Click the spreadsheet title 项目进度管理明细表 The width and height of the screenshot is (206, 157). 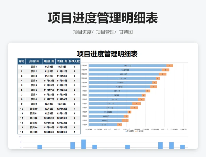(x=107, y=54)
